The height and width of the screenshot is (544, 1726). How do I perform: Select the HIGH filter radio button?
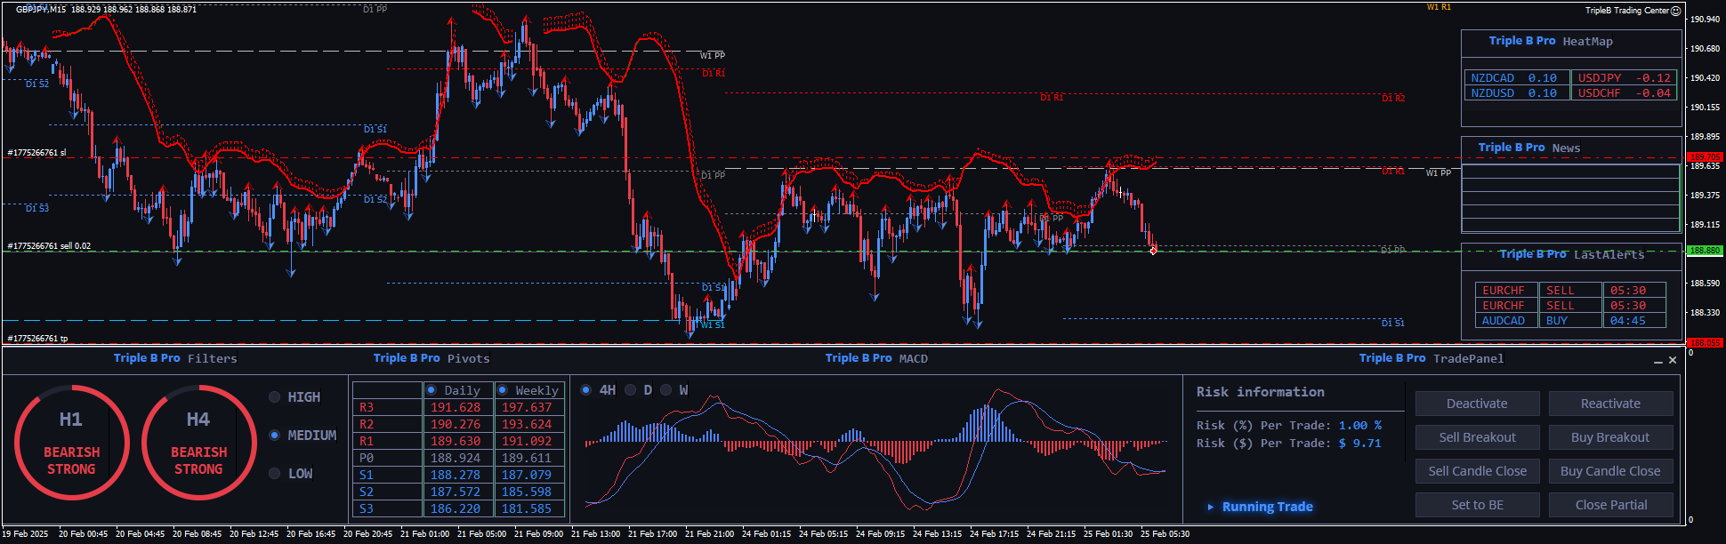pyautogui.click(x=275, y=397)
